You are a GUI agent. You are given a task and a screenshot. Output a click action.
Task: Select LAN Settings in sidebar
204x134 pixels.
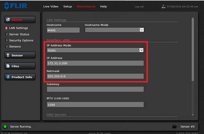19,28
